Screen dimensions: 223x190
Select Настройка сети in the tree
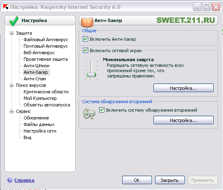pos(40,131)
